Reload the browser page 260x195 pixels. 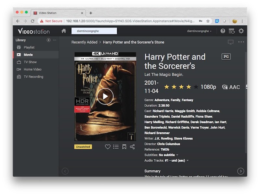coord(32,21)
